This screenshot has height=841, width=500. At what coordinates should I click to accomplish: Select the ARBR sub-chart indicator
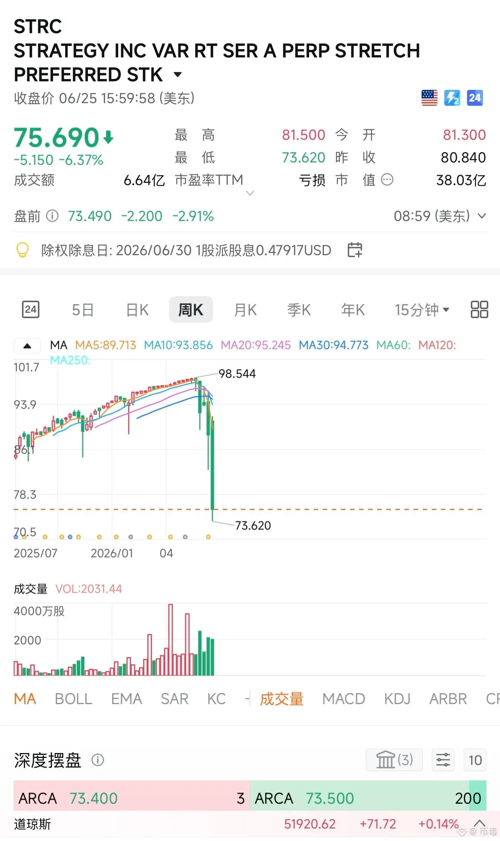448,698
